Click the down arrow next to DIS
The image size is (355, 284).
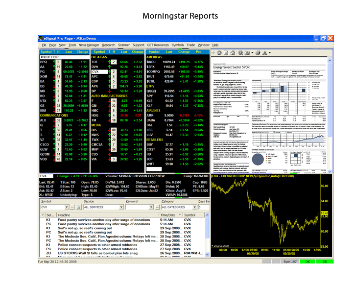(109, 130)
